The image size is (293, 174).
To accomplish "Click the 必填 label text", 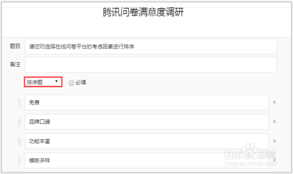I will pos(81,82).
